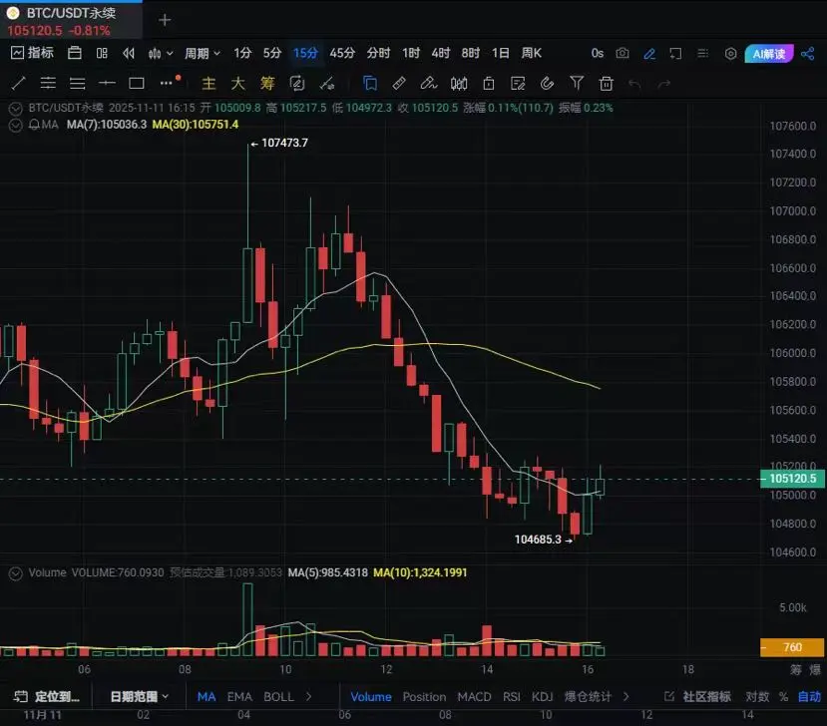The image size is (827, 726).
Task: Open the list menu icon in top toolbar
Action: tap(702, 53)
